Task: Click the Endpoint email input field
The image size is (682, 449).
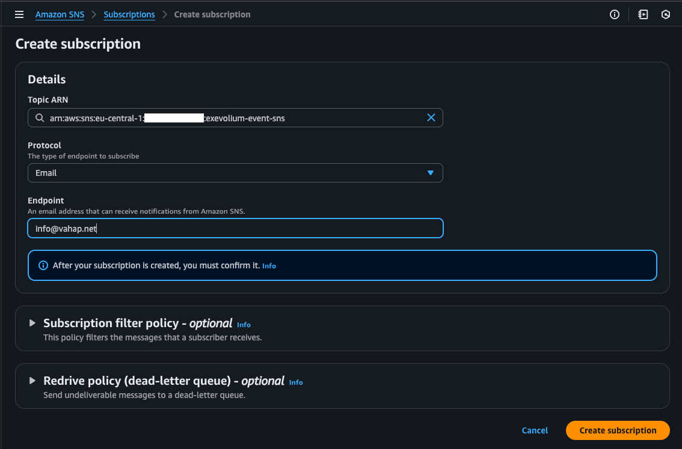Action: [235, 228]
